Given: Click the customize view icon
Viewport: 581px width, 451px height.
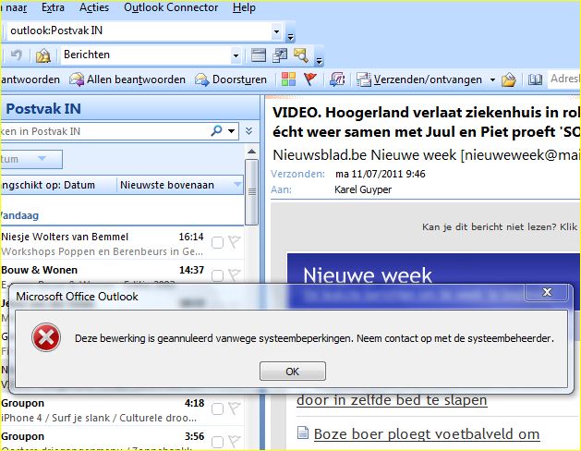Looking at the screenshot, I should click(280, 55).
